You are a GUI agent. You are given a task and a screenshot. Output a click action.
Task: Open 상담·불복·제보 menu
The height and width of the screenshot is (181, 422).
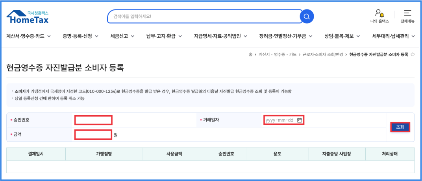point(342,36)
